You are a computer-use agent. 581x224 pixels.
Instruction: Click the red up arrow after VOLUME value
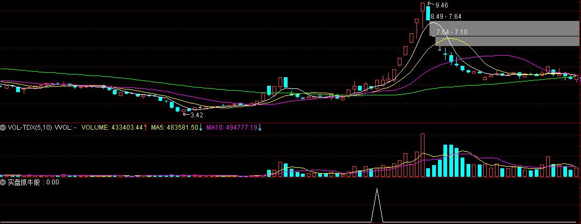point(146,128)
